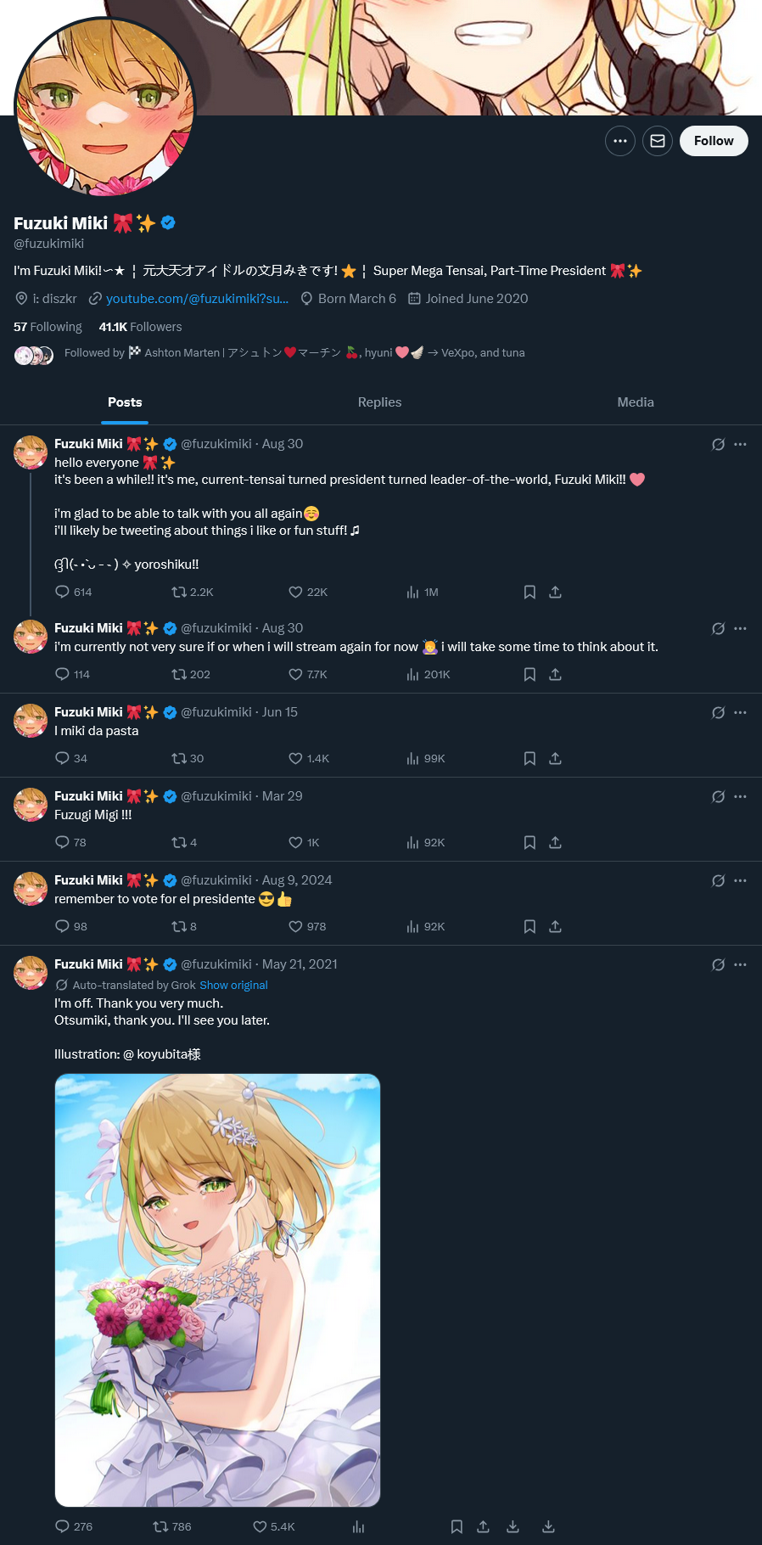Reply to the 'hello everyone' post
762x1545 pixels.
tap(73, 592)
